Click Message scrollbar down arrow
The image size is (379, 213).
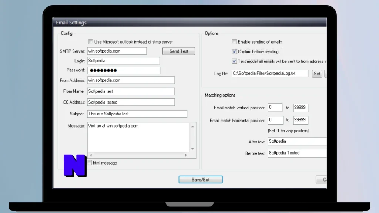tap(192, 149)
